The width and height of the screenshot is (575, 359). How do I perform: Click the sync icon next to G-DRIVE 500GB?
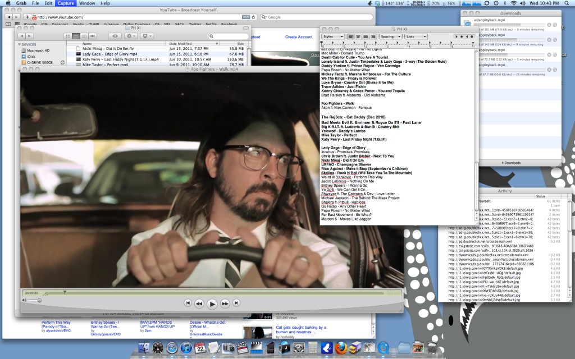point(62,63)
